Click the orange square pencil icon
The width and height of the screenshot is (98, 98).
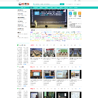coord(79,13)
